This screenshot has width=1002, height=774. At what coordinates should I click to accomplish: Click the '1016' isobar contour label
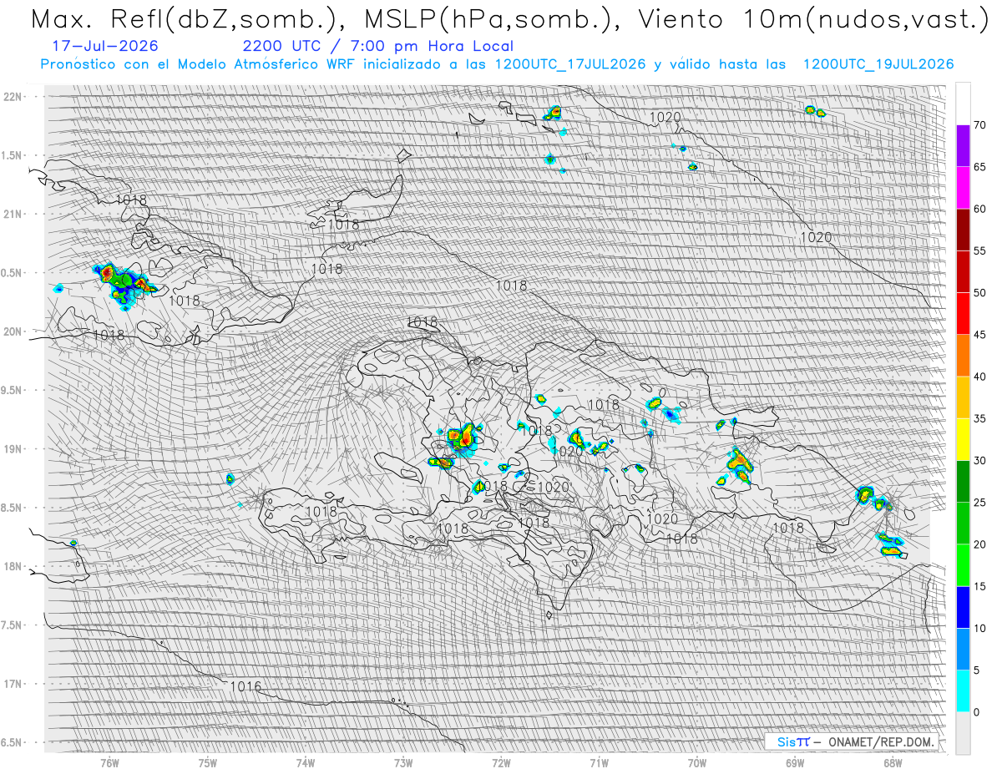point(245,686)
